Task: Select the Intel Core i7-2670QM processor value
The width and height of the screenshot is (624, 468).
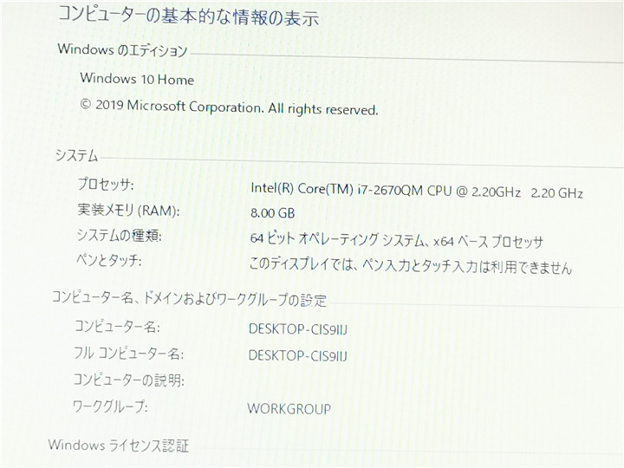Action: click(417, 192)
